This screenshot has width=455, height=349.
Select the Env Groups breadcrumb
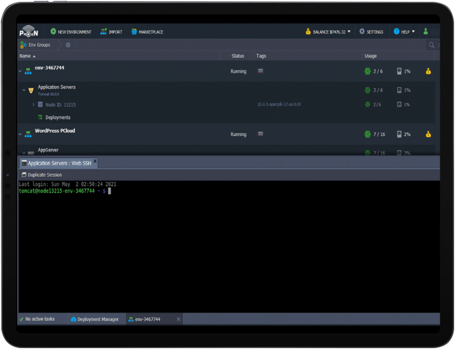35,45
